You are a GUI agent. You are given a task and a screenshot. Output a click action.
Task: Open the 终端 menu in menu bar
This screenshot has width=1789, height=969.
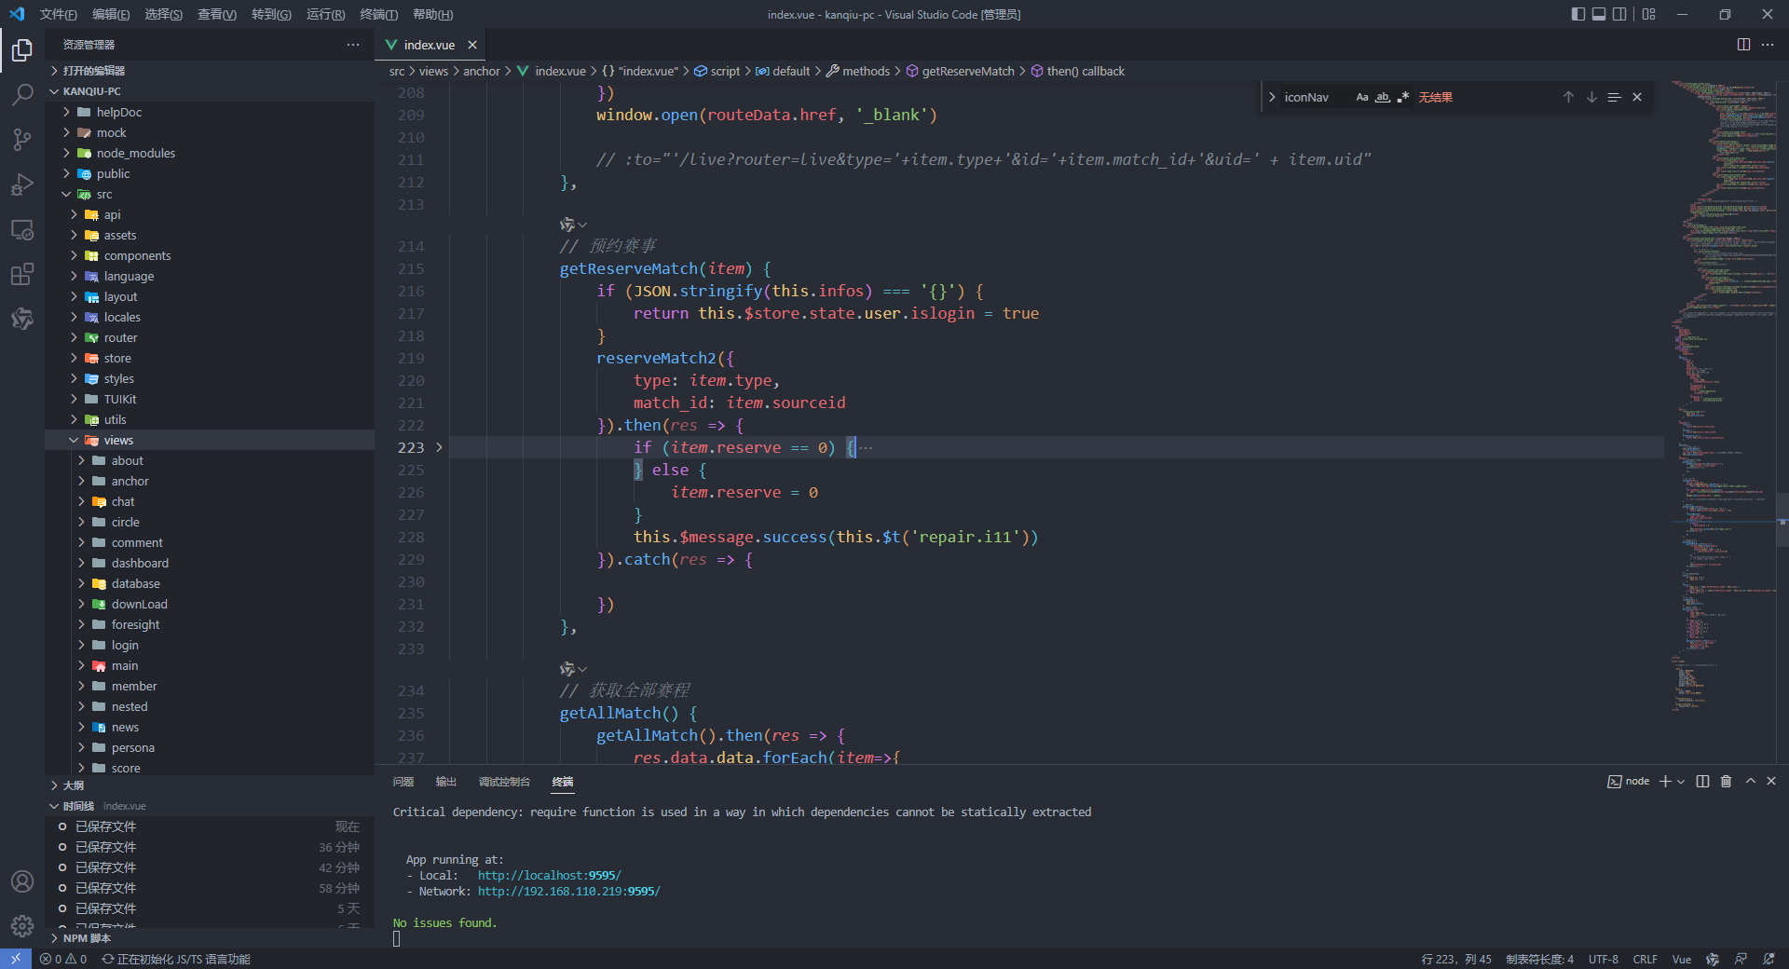click(x=378, y=14)
